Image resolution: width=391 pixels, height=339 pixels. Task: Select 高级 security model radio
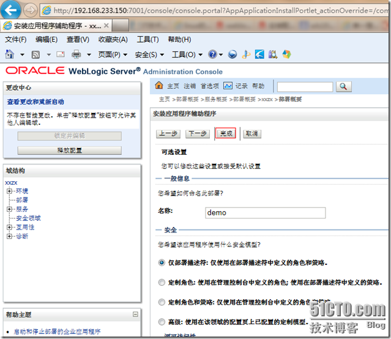point(162,322)
